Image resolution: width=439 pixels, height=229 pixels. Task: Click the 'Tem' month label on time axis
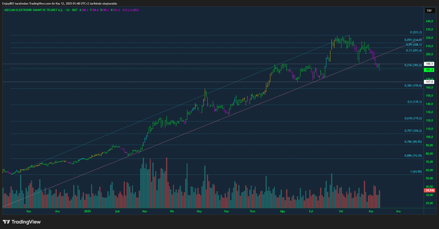(x=252, y=211)
